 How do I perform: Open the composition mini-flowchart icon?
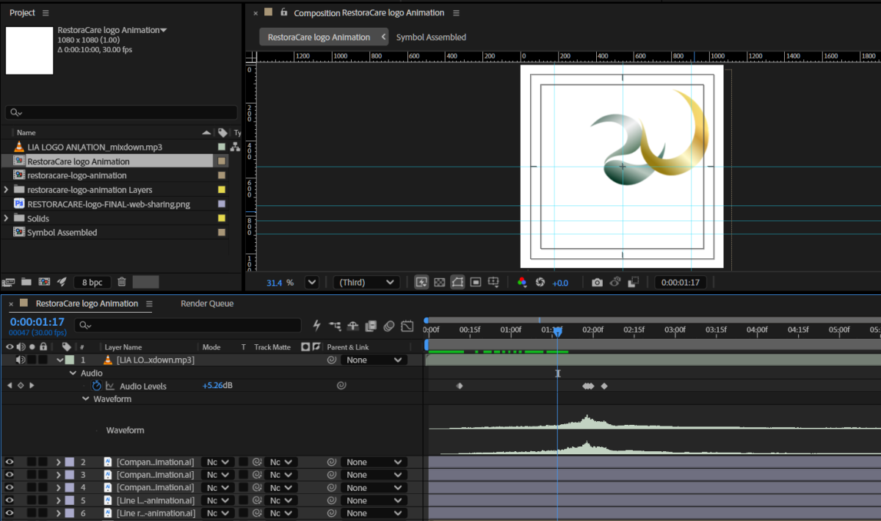335,325
